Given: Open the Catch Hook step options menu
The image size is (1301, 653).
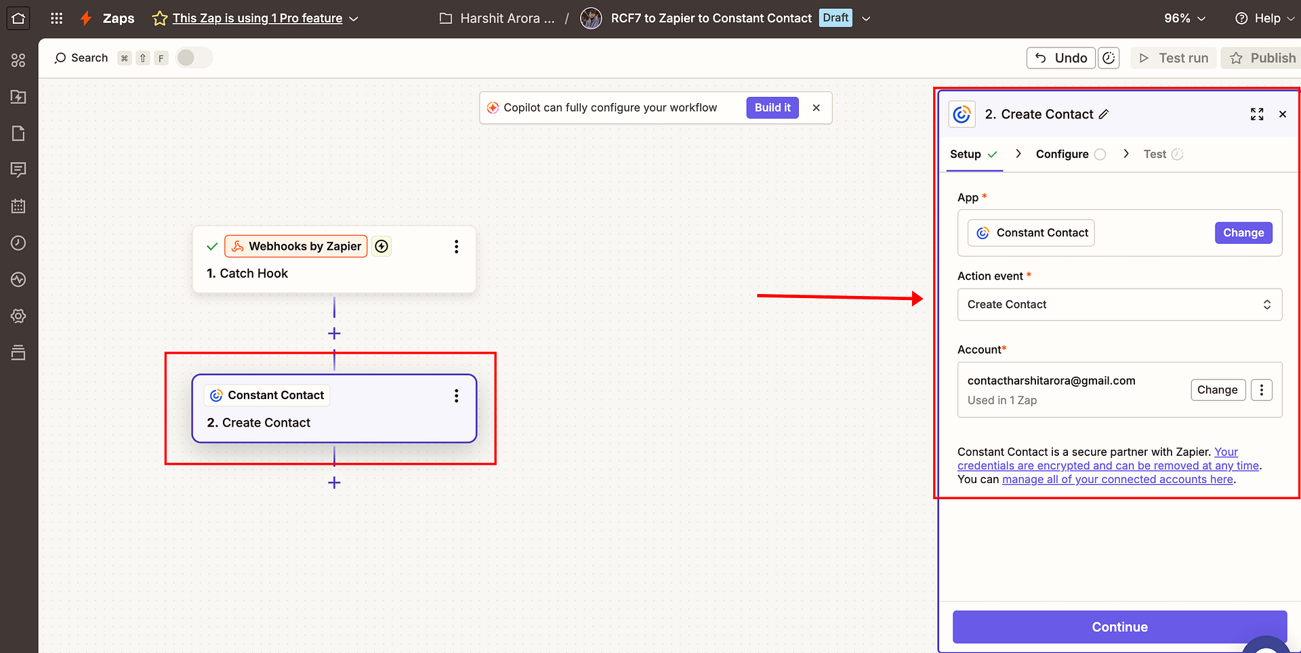Looking at the screenshot, I should (x=457, y=247).
